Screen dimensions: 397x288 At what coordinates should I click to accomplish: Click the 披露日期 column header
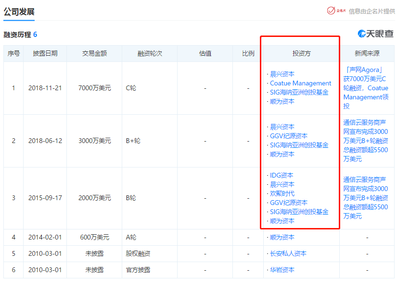coord(45,53)
